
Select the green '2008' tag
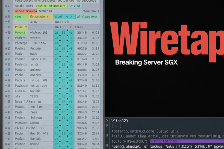point(21,17)
